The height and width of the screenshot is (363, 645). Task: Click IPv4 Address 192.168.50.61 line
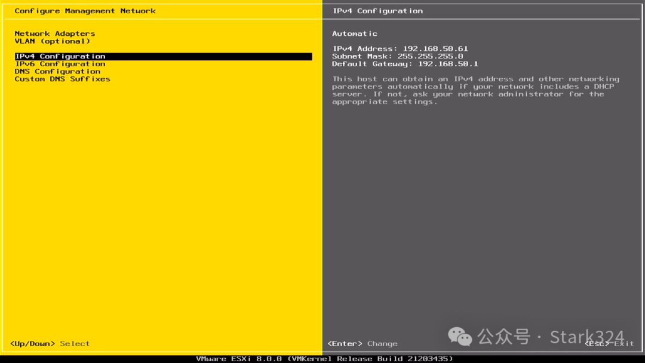click(x=400, y=48)
